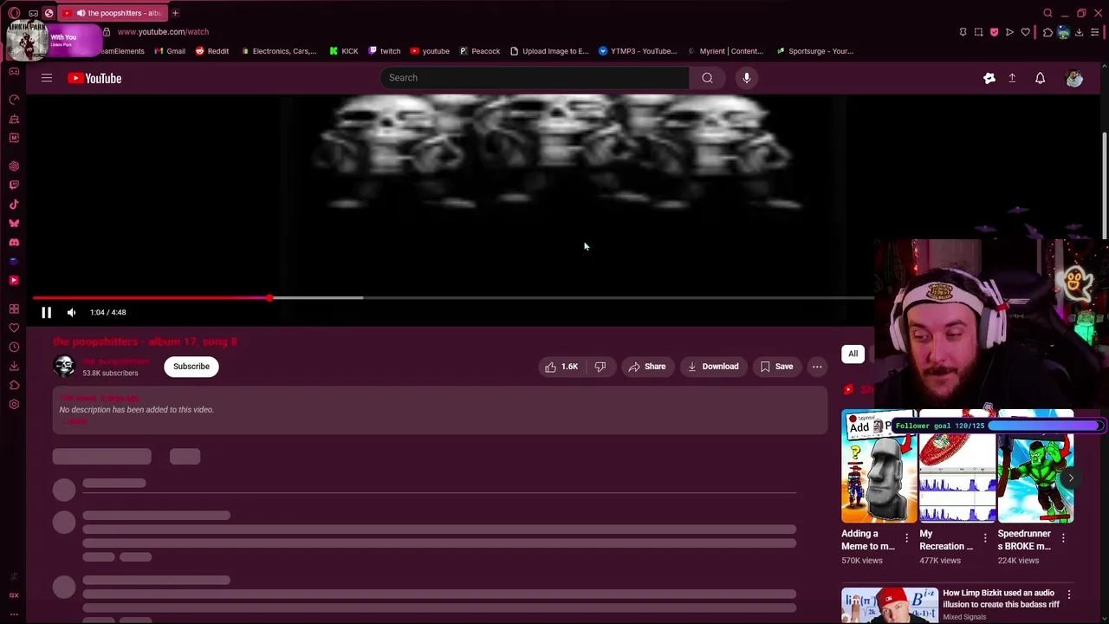Open the YouTube account avatar menu
Screen dimensions: 1109x624
(1074, 78)
